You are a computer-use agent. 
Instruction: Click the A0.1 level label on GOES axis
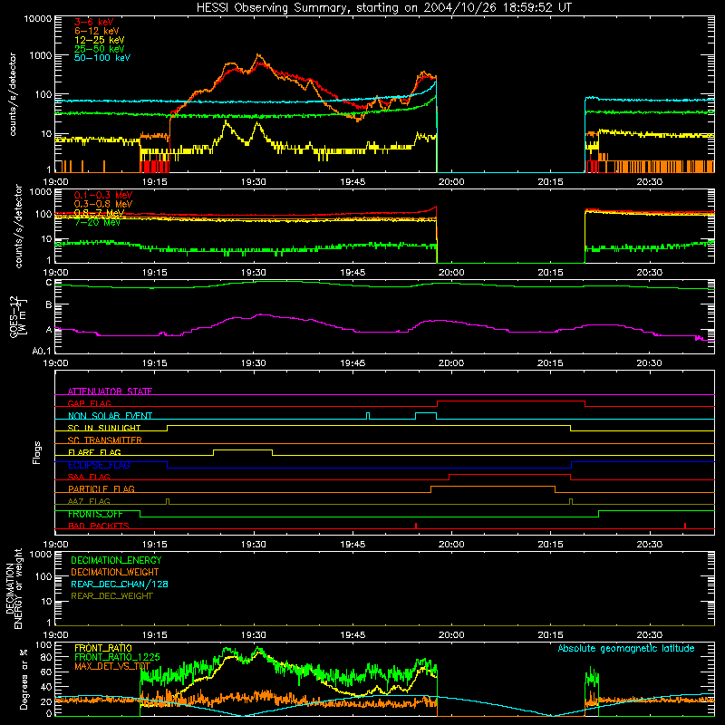pos(42,351)
